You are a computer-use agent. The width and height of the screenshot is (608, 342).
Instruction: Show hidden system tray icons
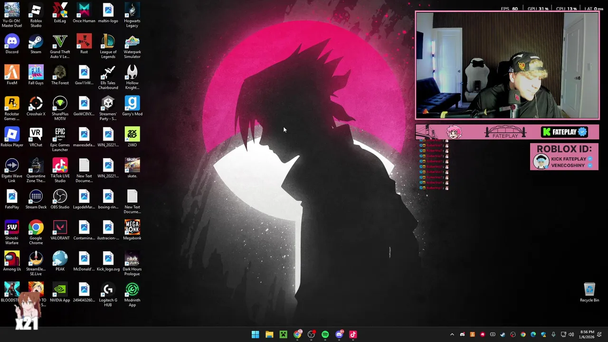tap(452, 334)
